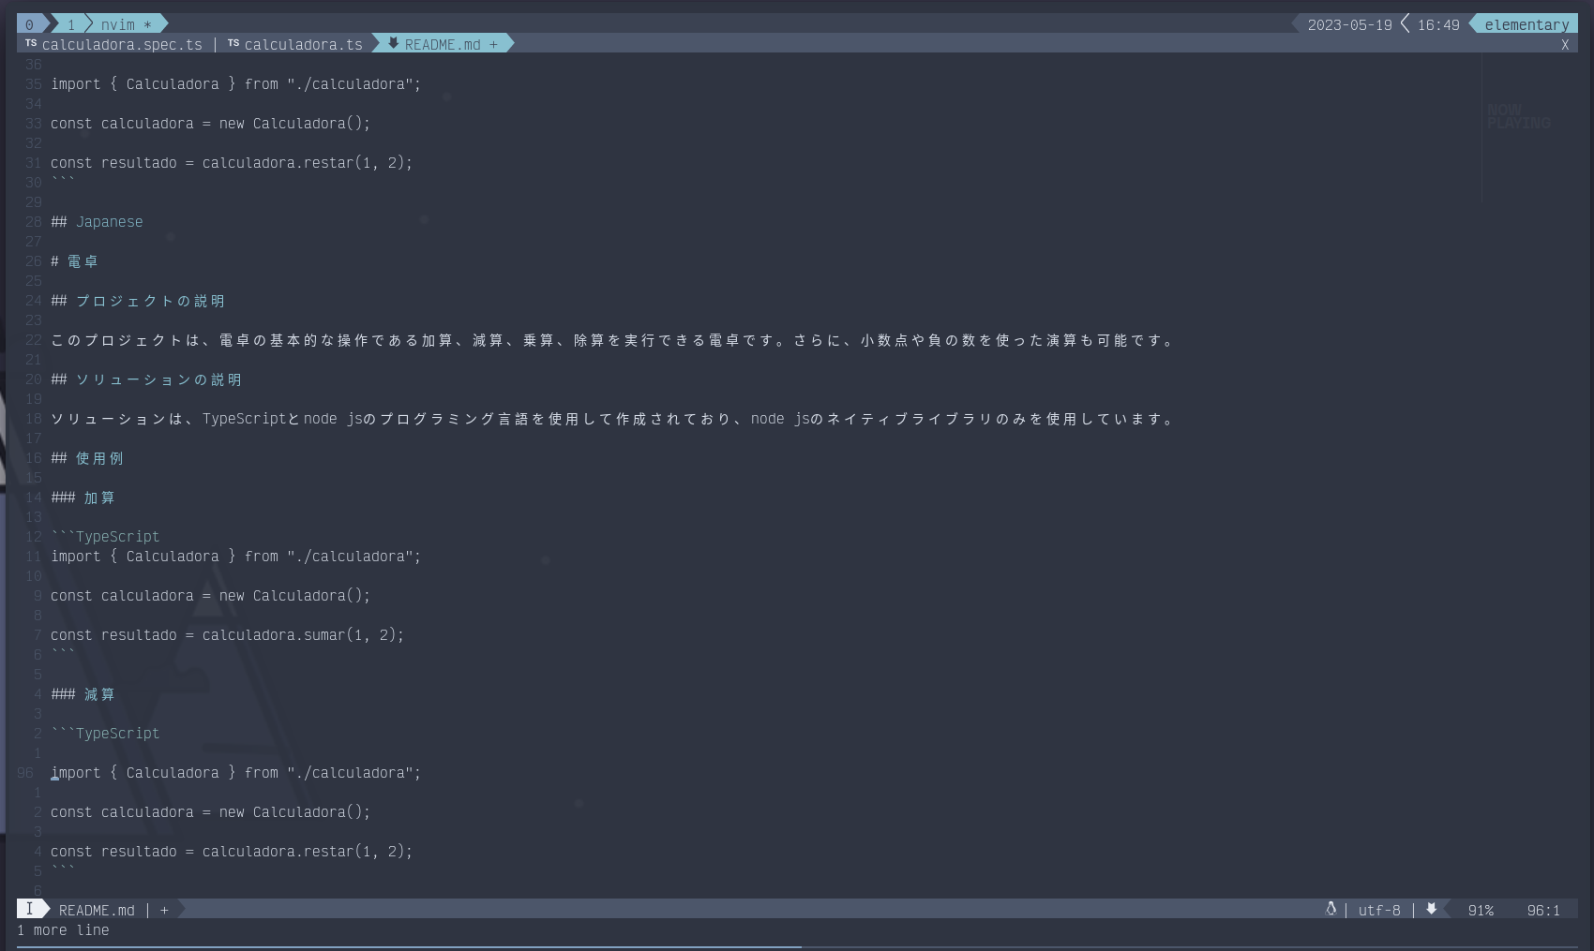The width and height of the screenshot is (1594, 951).
Task: Click the 96:1 cursor position indicator
Action: [1543, 910]
